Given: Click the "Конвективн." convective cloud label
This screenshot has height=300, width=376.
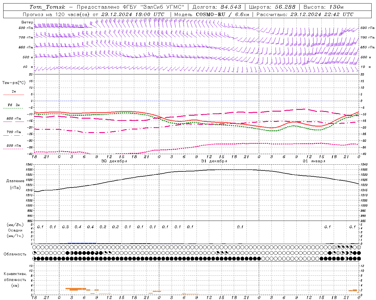Looking at the screenshot, I should click(x=15, y=274).
